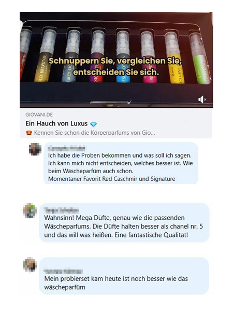Open the first commenter's blurred name
This screenshot has height=311, width=233.
pyautogui.click(x=67, y=148)
